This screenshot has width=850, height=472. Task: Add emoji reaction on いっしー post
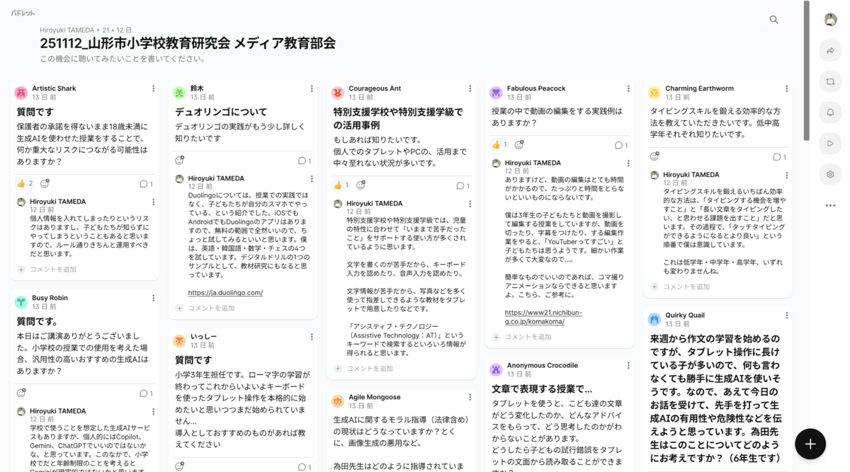tap(180, 466)
